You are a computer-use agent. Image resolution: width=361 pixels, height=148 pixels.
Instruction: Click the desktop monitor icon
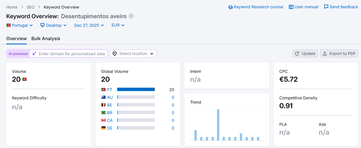point(42,25)
